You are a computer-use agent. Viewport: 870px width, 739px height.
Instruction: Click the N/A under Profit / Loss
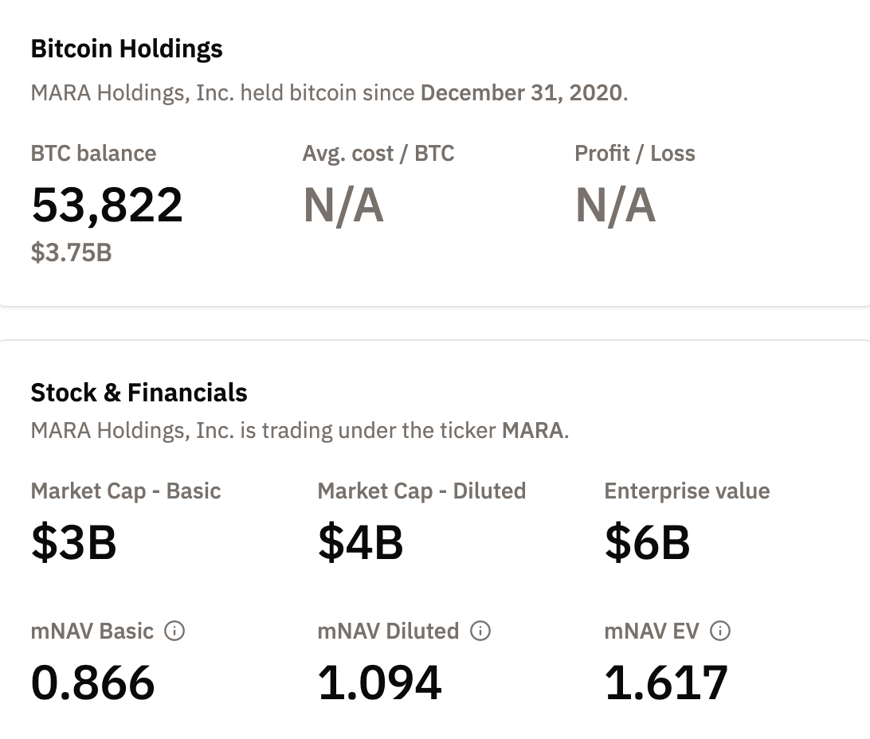click(615, 205)
